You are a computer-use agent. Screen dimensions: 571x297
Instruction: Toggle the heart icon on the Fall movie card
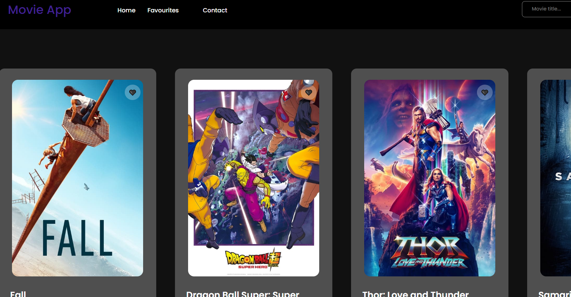pyautogui.click(x=133, y=92)
